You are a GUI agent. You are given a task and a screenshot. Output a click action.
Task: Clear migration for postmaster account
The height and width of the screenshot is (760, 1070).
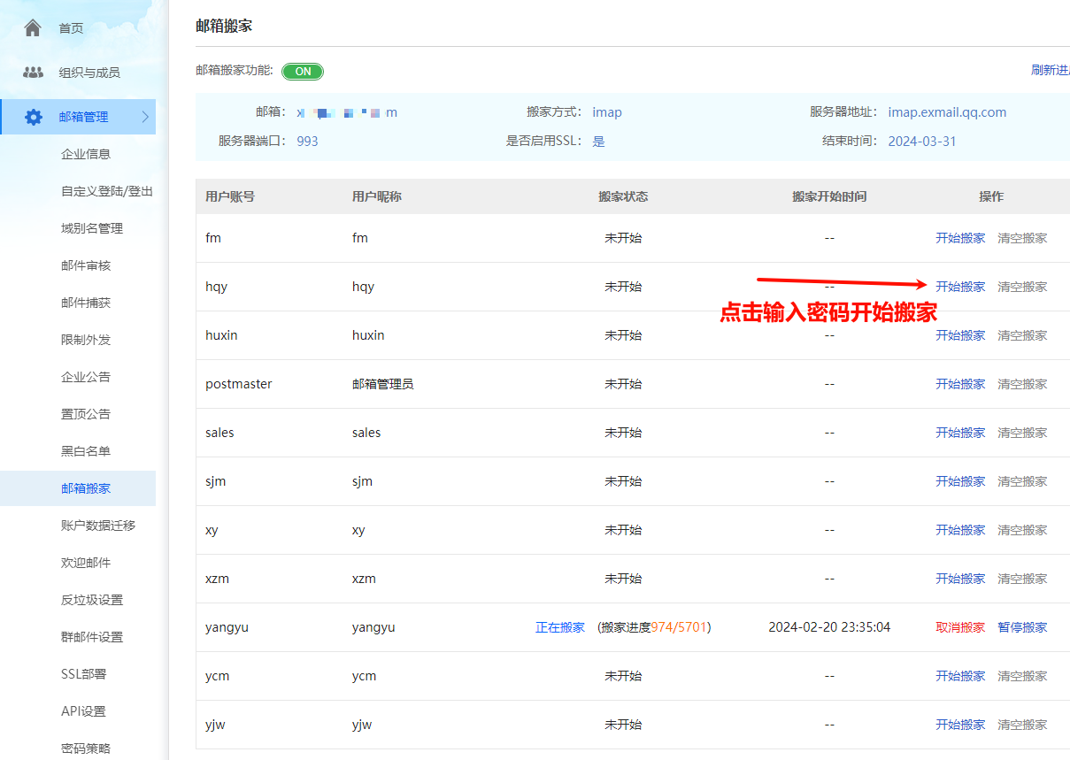click(x=1022, y=384)
